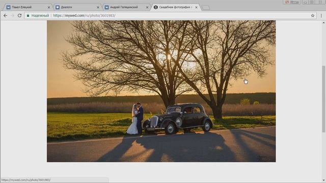The width and height of the screenshot is (326, 183).
Task: Close the Андрей Галащинский tab
Action: click(x=147, y=7)
